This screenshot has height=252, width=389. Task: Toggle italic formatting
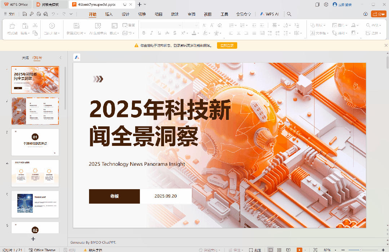point(151,33)
